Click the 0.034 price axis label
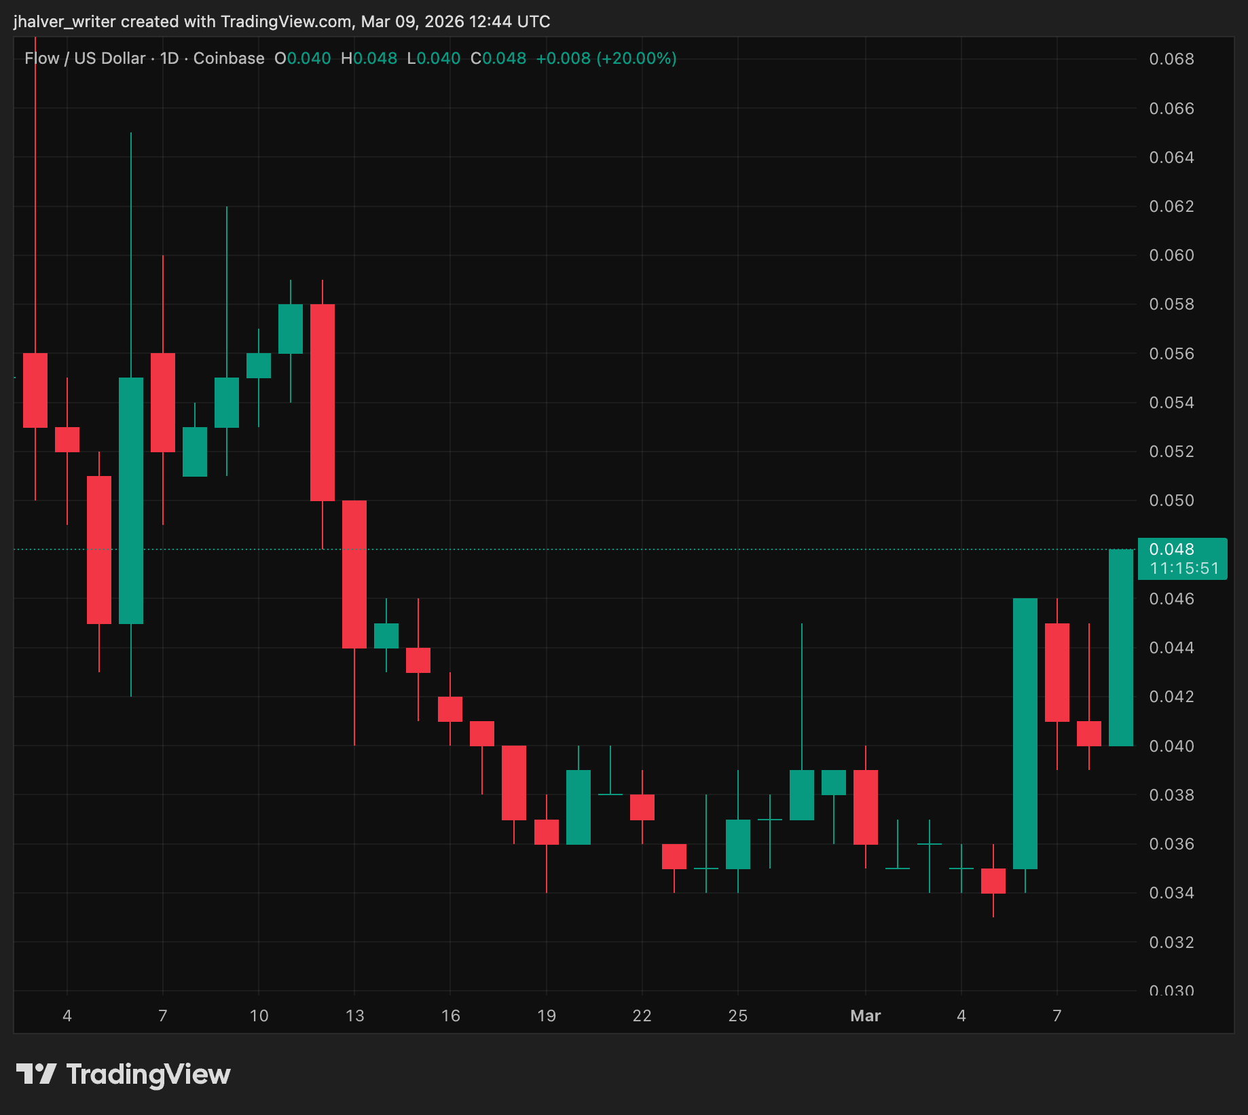 (1171, 893)
